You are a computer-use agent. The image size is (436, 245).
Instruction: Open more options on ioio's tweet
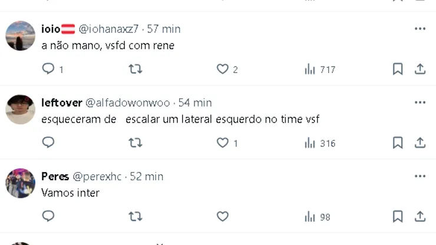click(420, 29)
